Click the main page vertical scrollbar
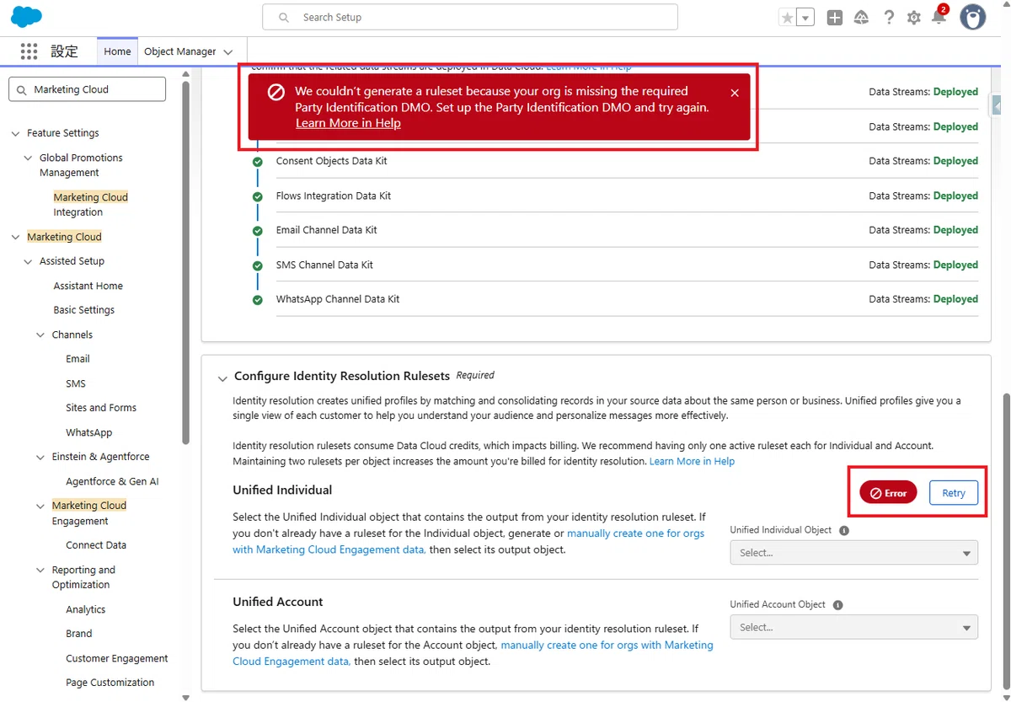The width and height of the screenshot is (1011, 702). coord(1004,540)
